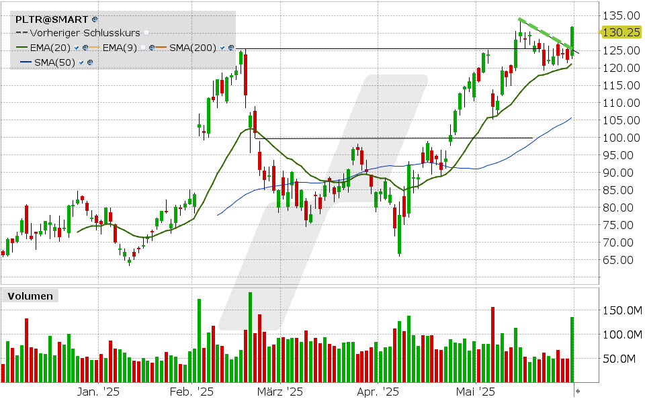Click the last green candlestick near 130
Viewport: 645px width, 403px height.
[x=572, y=41]
